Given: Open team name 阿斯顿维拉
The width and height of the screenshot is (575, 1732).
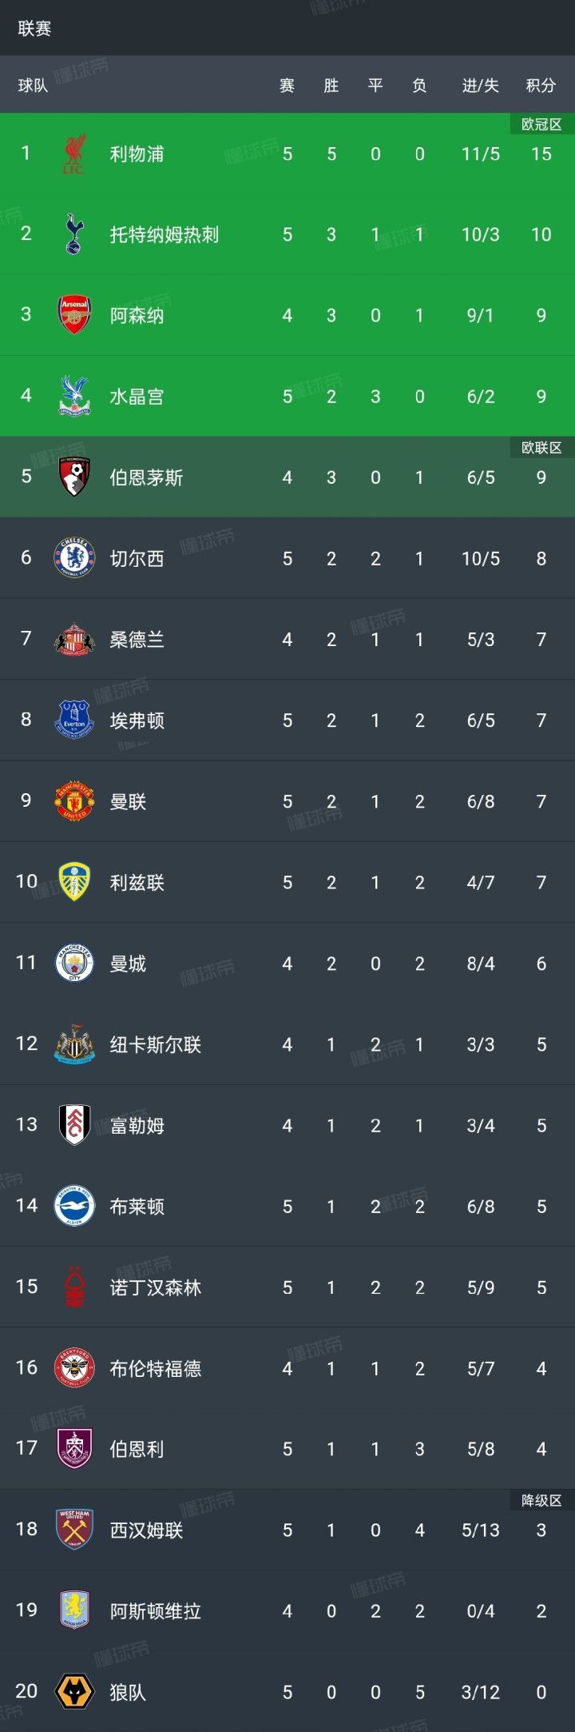Looking at the screenshot, I should (156, 1611).
